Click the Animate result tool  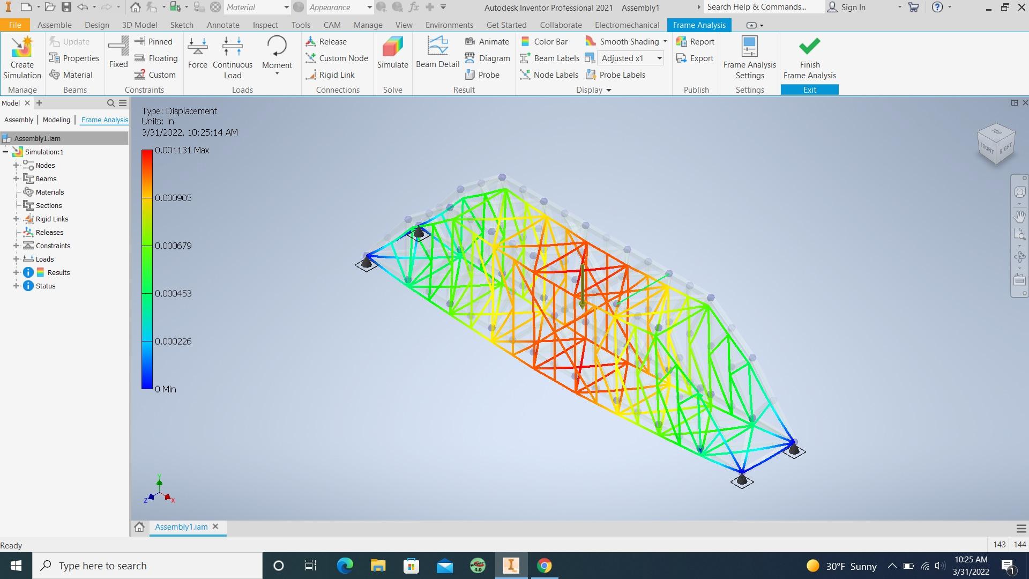click(x=487, y=41)
